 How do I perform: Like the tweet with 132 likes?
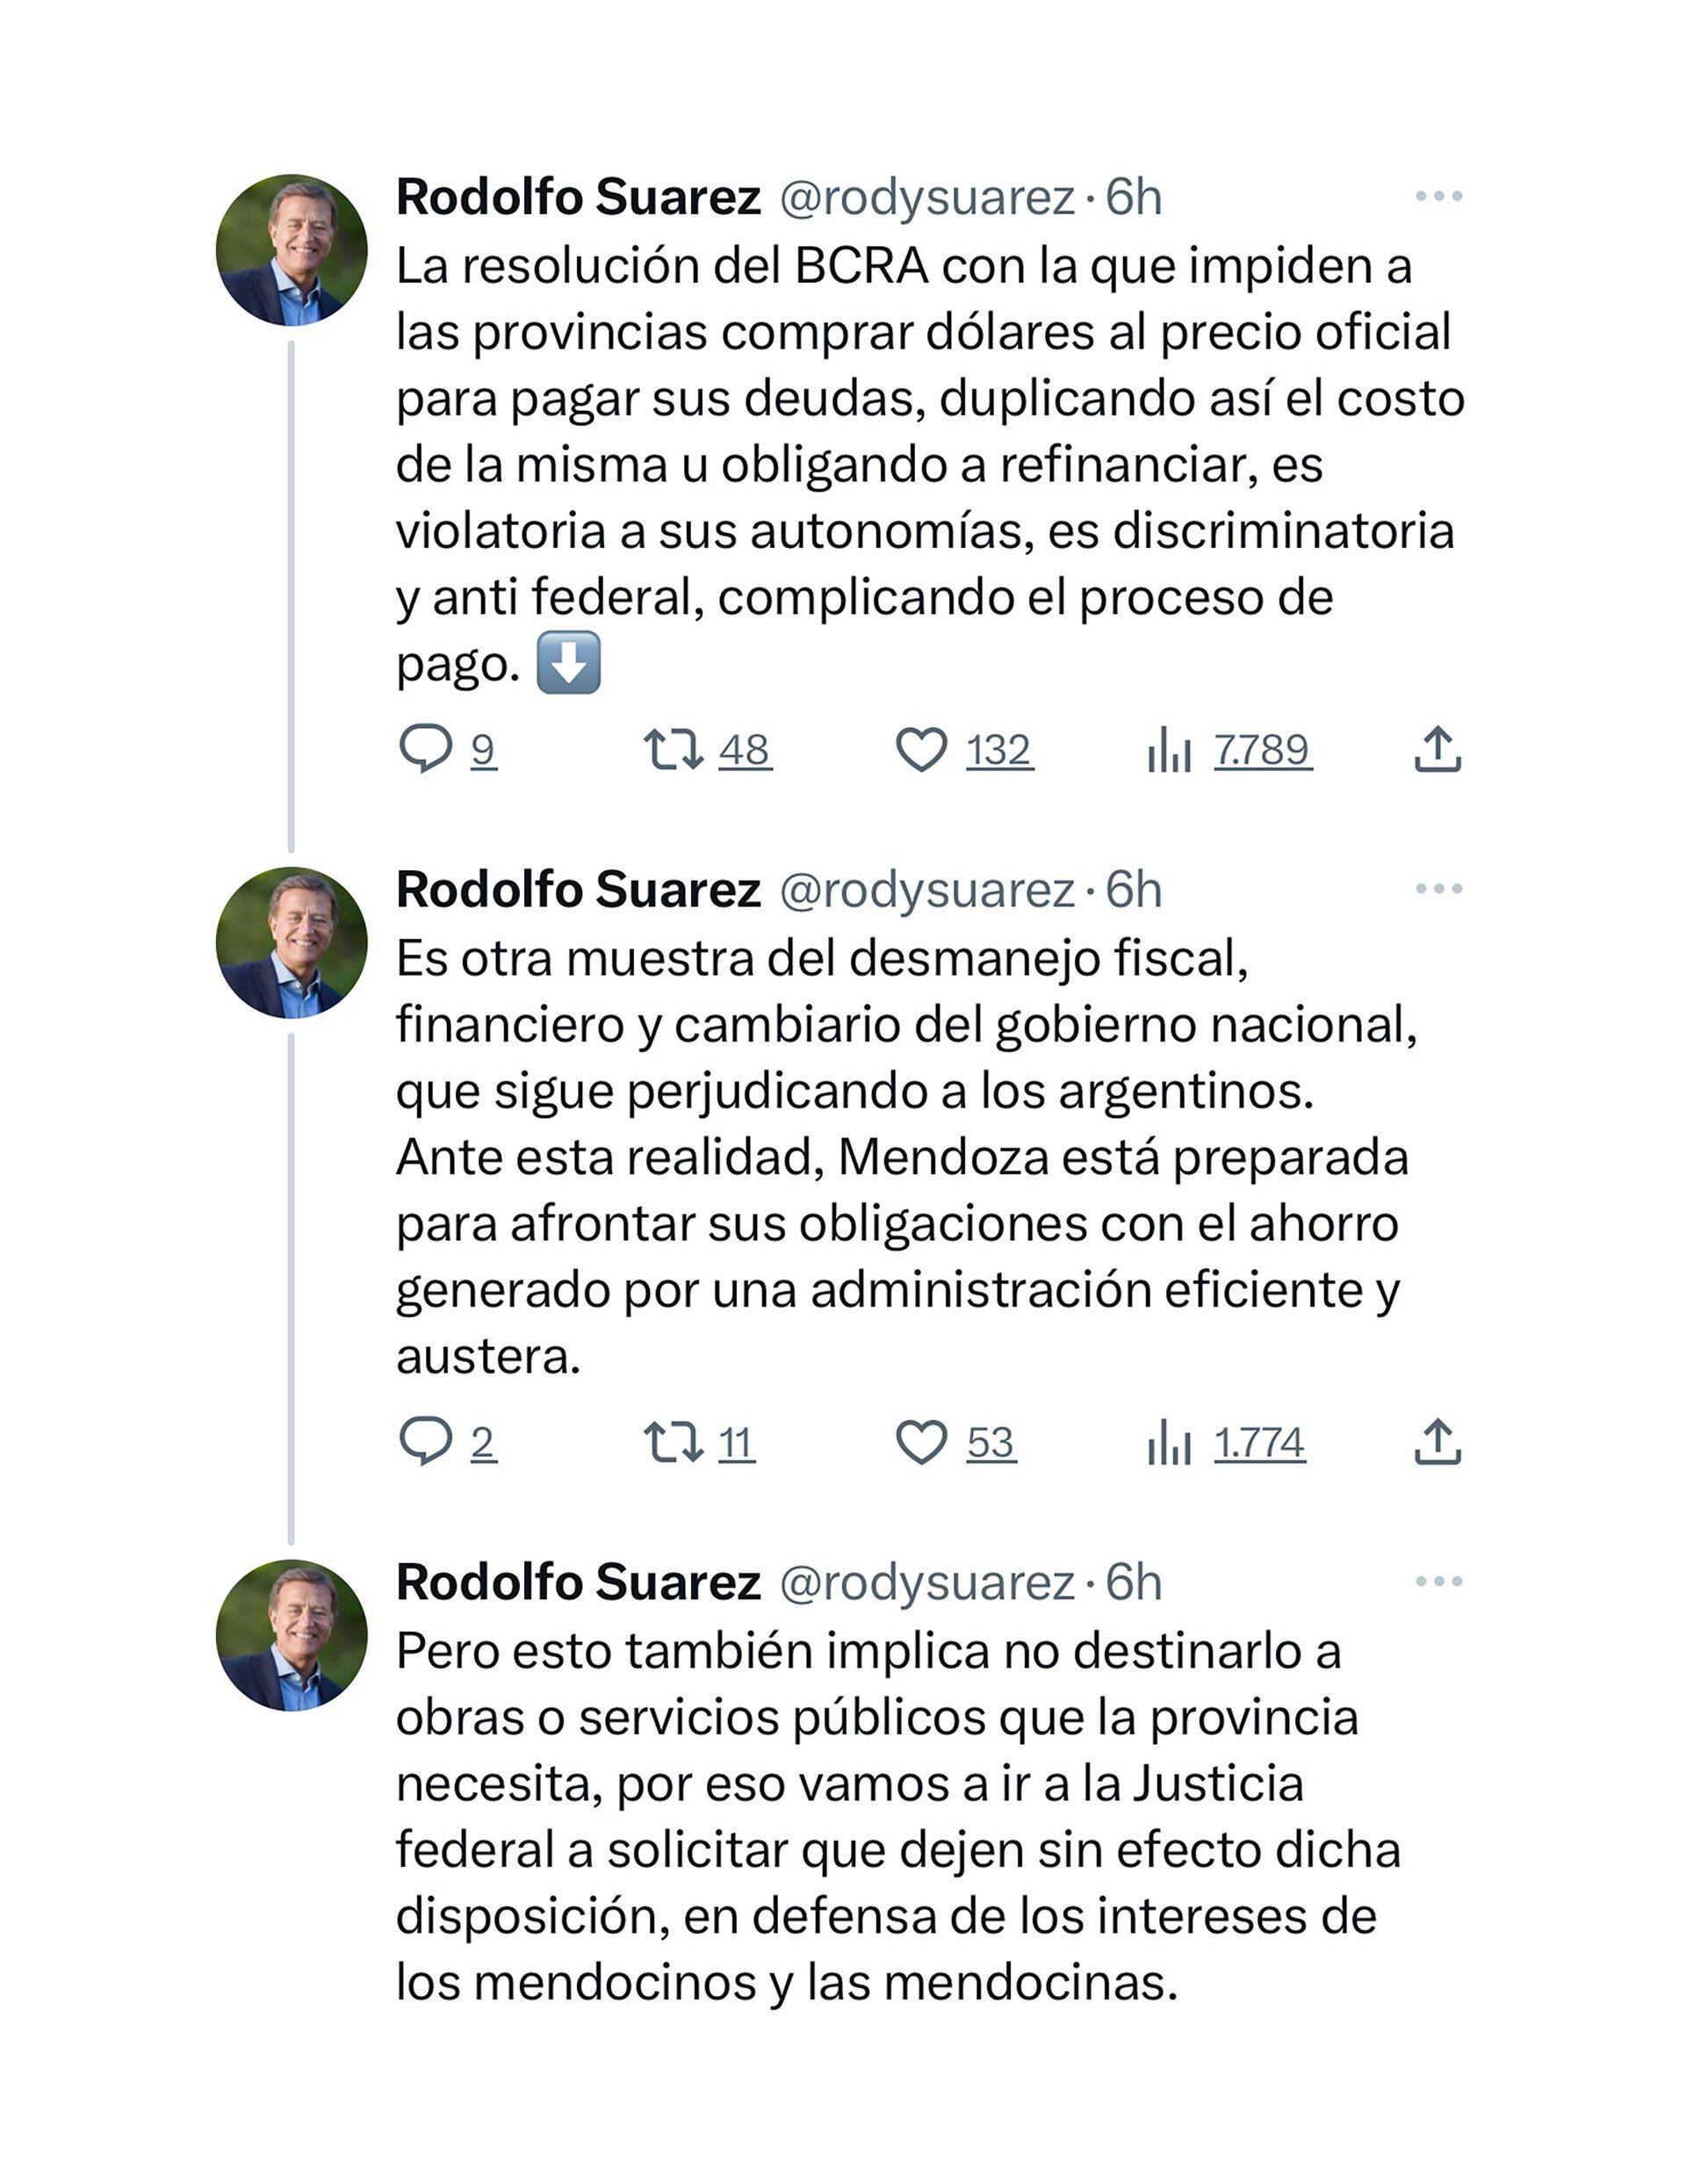coord(921,749)
